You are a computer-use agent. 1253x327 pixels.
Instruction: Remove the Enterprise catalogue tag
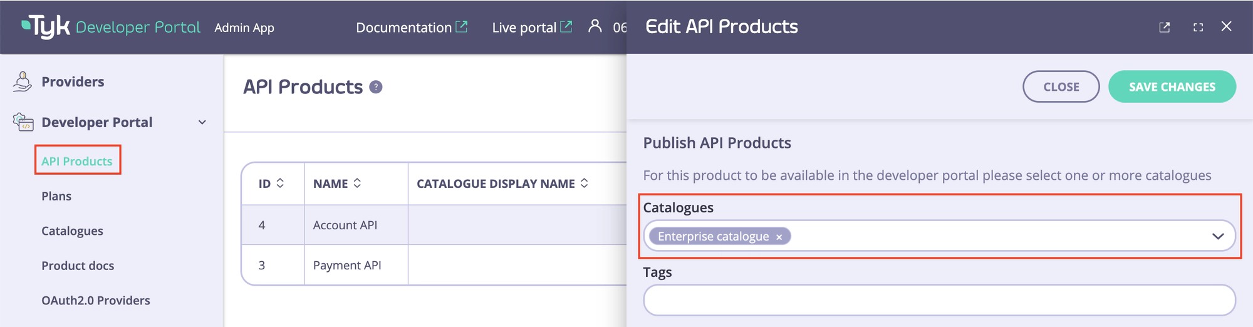(779, 237)
